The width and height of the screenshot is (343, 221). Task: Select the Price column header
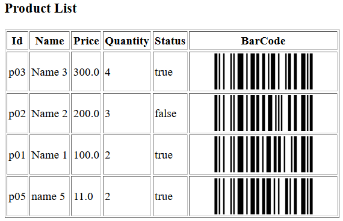pyautogui.click(x=86, y=41)
